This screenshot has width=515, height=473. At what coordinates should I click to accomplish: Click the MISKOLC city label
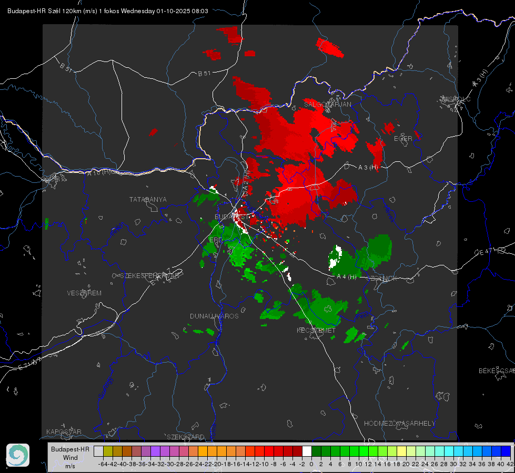[x=456, y=99]
